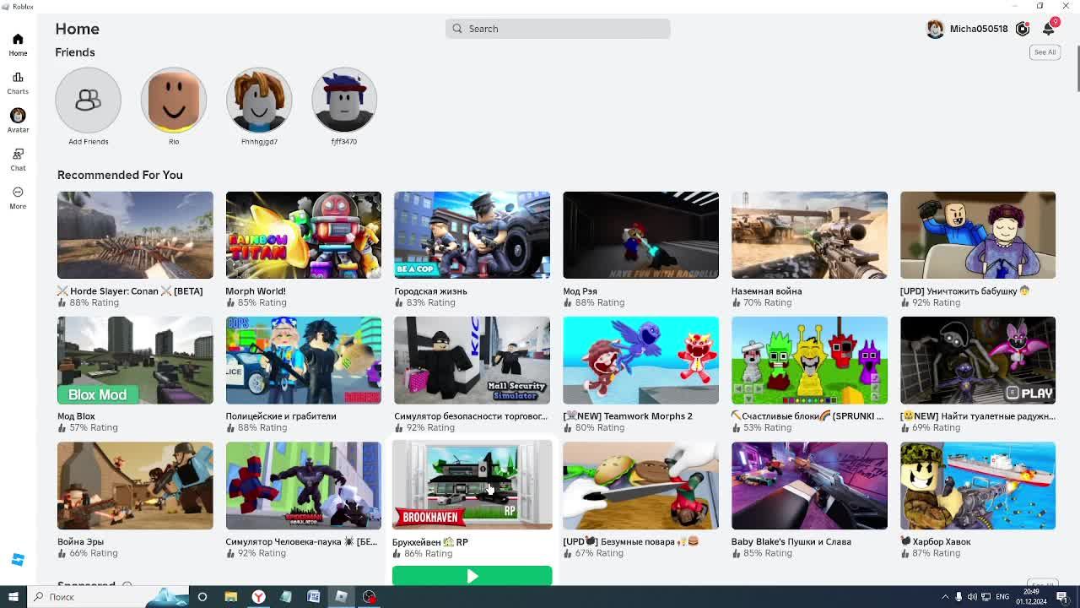
Task: Go to the Avatar page
Action: tap(18, 121)
